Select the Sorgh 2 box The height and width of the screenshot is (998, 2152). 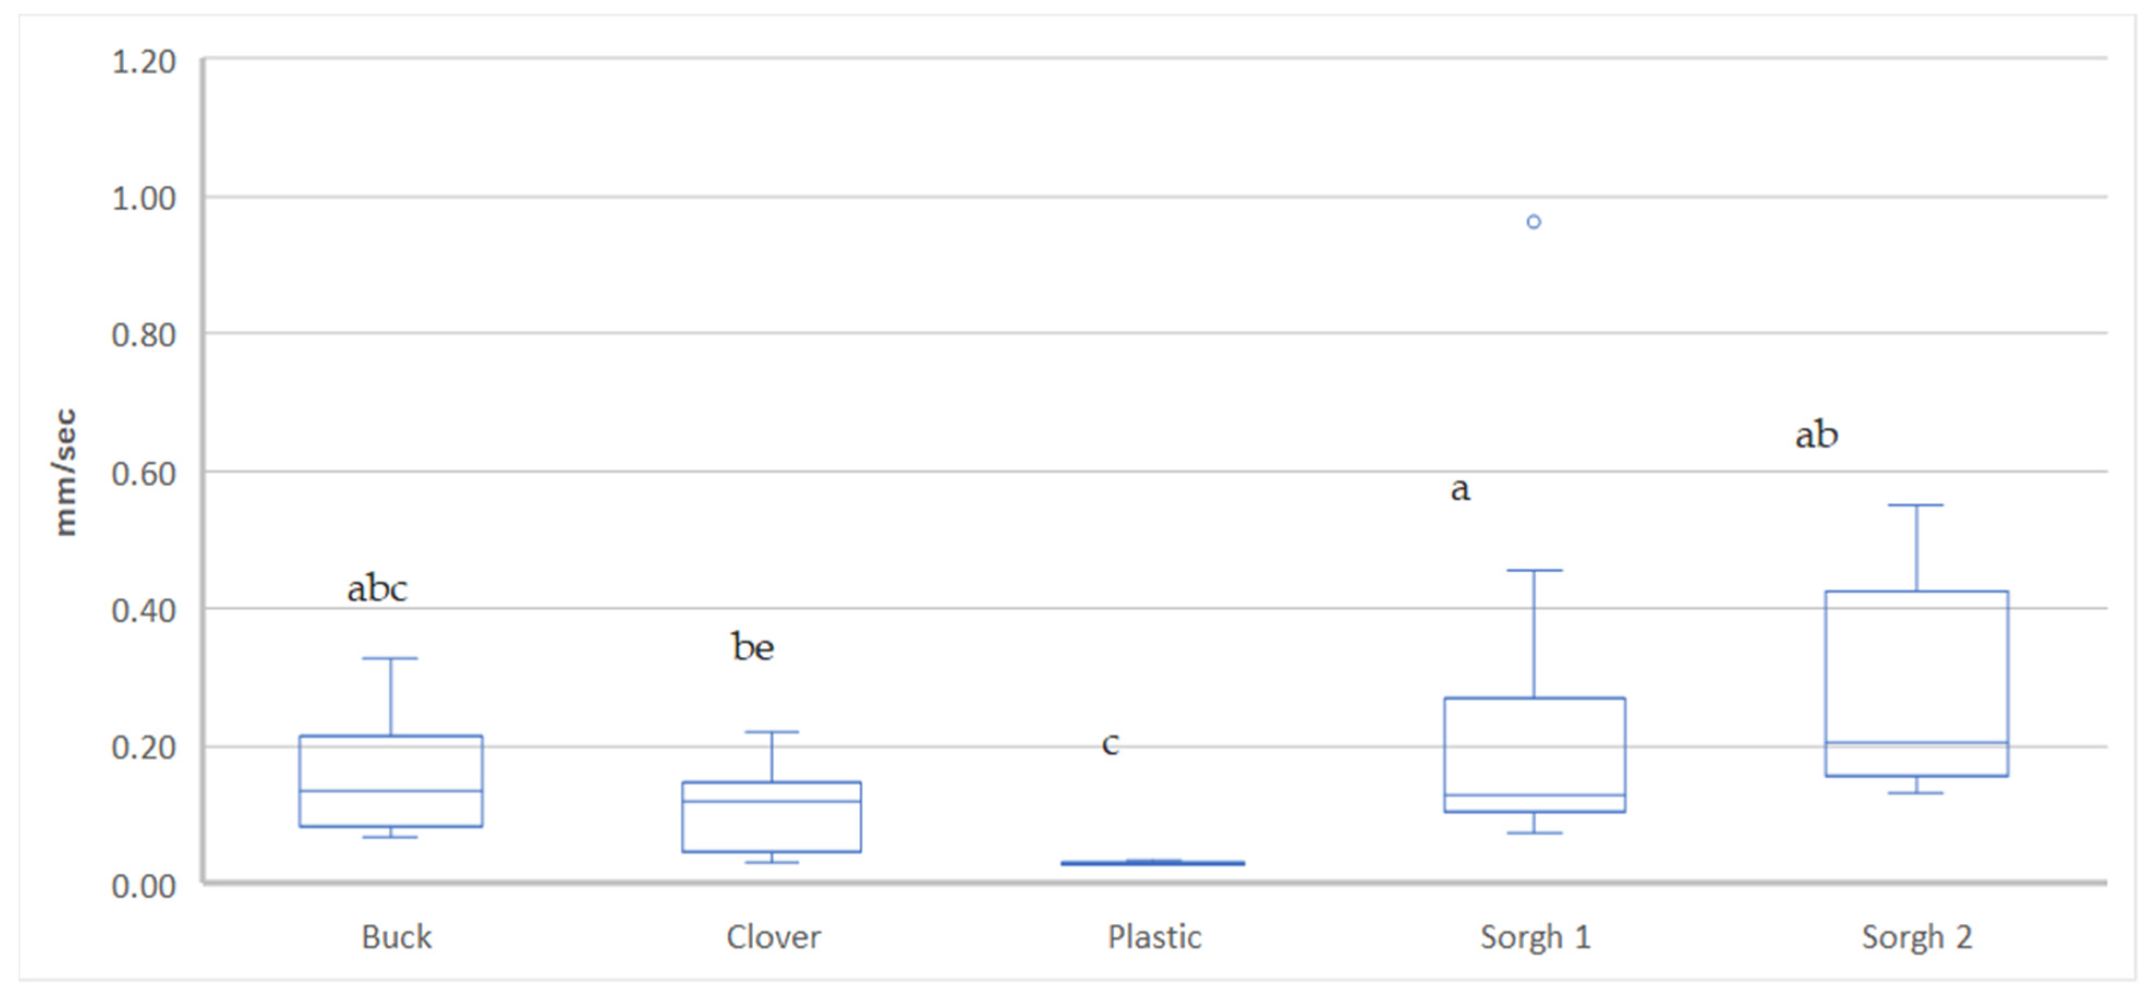[x=1917, y=683]
